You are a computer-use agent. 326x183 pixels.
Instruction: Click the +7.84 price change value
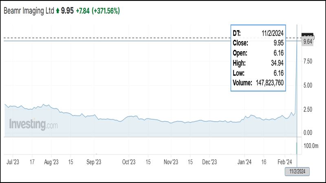tap(83, 11)
